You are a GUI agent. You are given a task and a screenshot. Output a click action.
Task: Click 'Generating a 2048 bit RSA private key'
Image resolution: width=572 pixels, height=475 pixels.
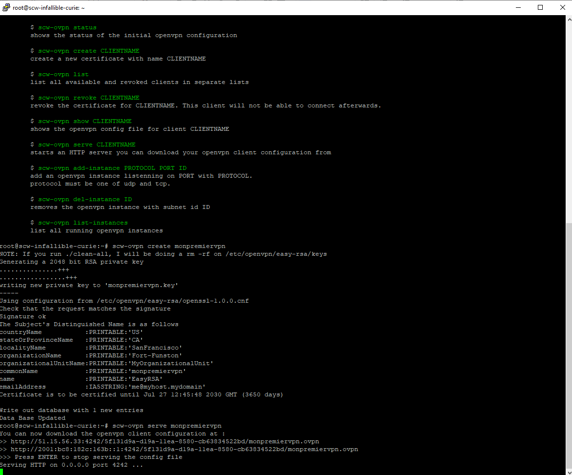pyautogui.click(x=72, y=262)
